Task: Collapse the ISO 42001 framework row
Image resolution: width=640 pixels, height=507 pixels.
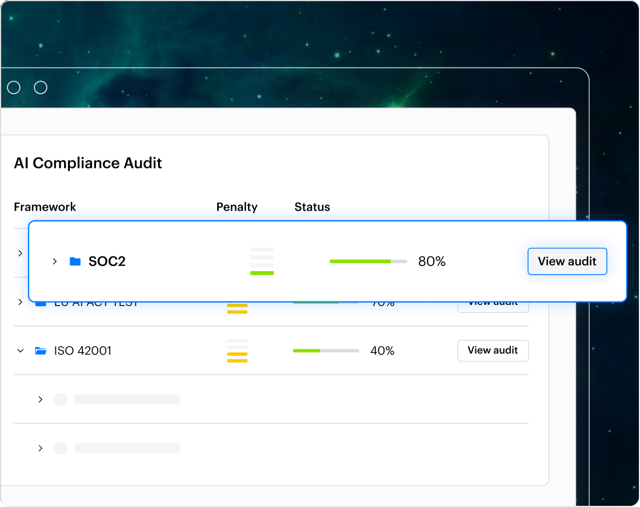Action: click(x=20, y=351)
